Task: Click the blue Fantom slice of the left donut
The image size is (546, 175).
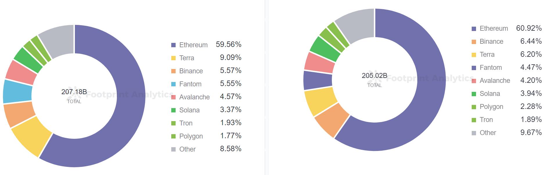Action: click(17, 91)
